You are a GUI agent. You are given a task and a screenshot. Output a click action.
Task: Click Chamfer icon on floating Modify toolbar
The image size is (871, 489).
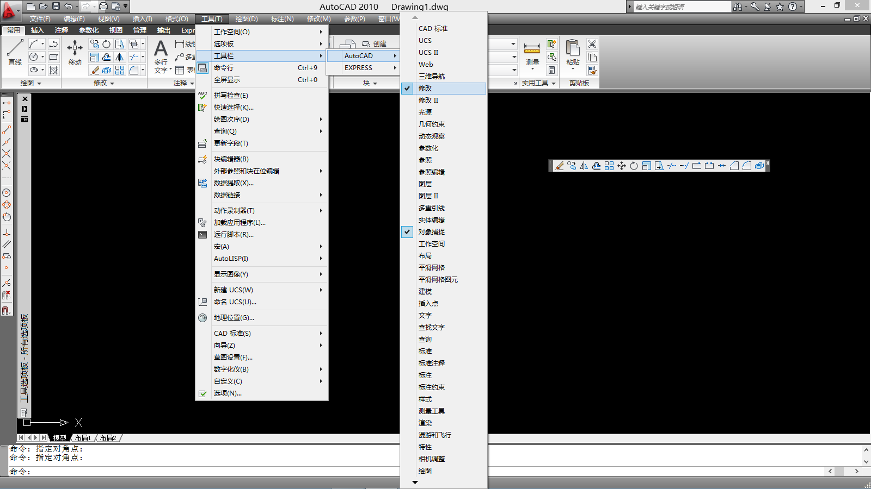coord(734,166)
